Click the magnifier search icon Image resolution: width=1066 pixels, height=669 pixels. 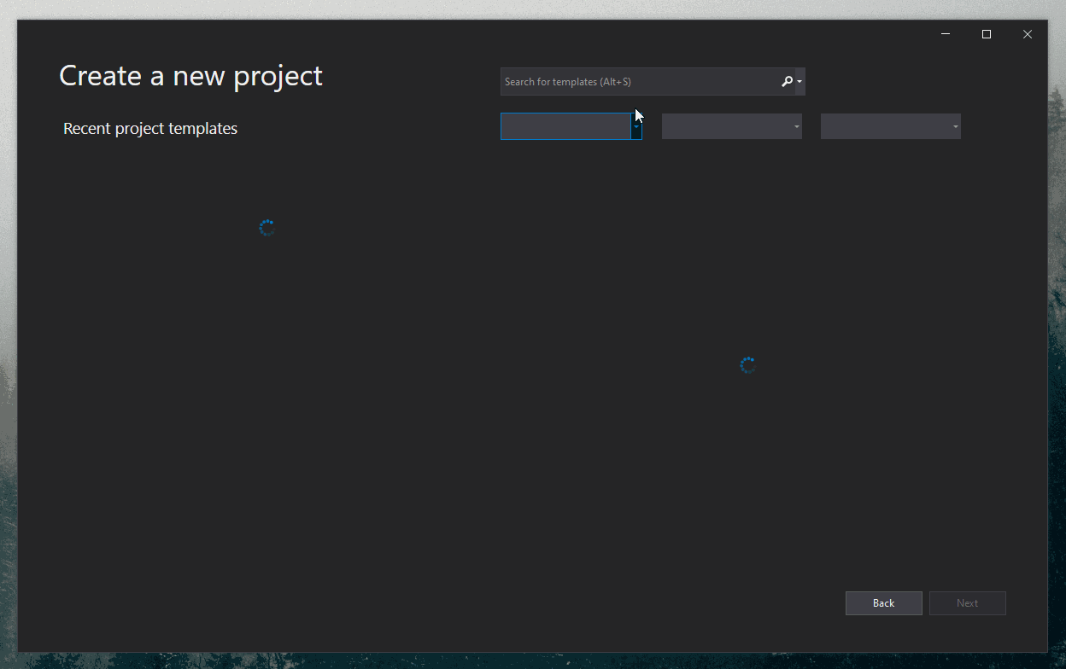pos(787,82)
